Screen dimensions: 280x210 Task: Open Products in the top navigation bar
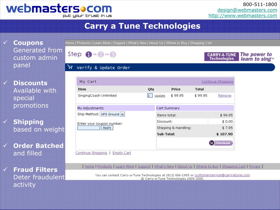point(84,43)
